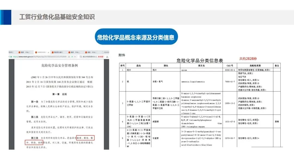
Task: Click the 剧毒 remark cell
Action: [x=277, y=122]
